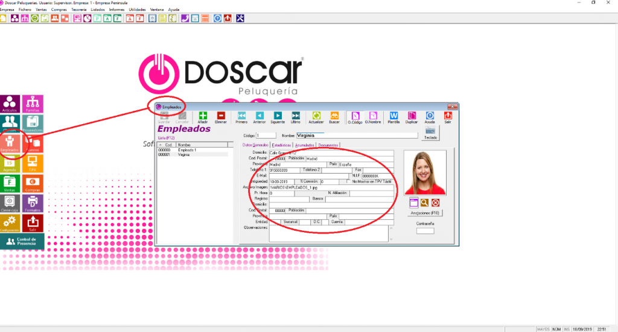
Task: Open the Empresa menu
Action: [7, 10]
